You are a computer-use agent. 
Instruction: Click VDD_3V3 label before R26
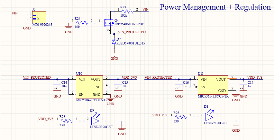(x=46, y=119)
